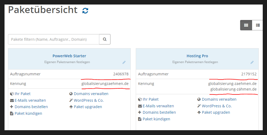Image resolution: width=267 pixels, height=135 pixels.
Task: Manage e-mails for PowerWeb Starter
Action: coord(30,100)
